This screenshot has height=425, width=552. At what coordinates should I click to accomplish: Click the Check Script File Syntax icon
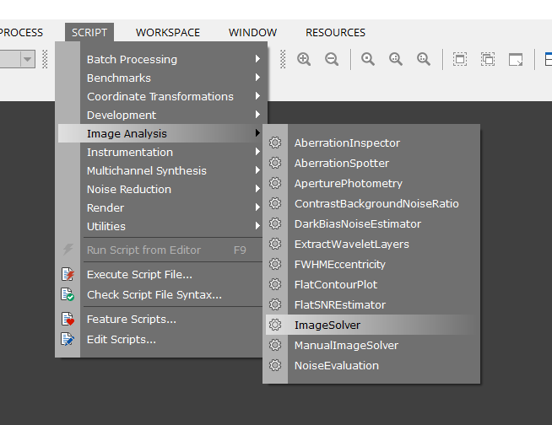point(68,294)
